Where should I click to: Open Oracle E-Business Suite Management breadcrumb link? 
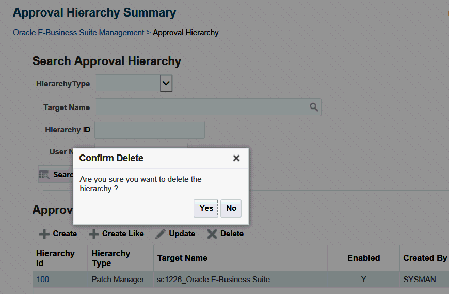tap(78, 33)
